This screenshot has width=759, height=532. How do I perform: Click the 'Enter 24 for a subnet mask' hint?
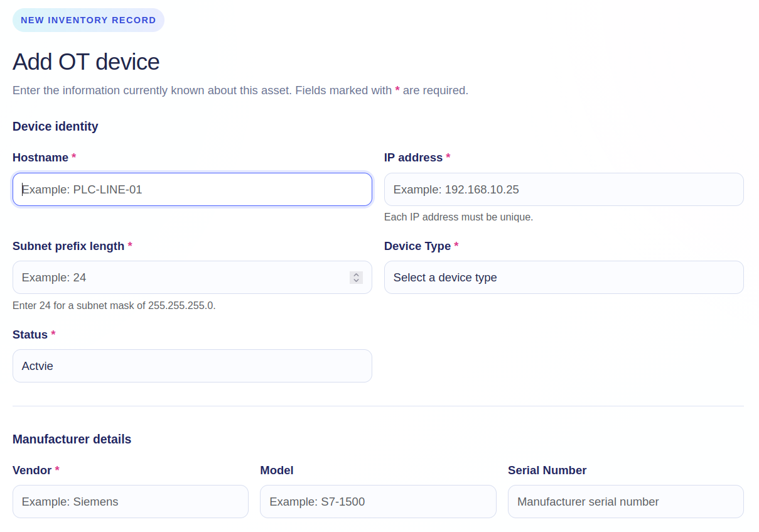point(114,306)
